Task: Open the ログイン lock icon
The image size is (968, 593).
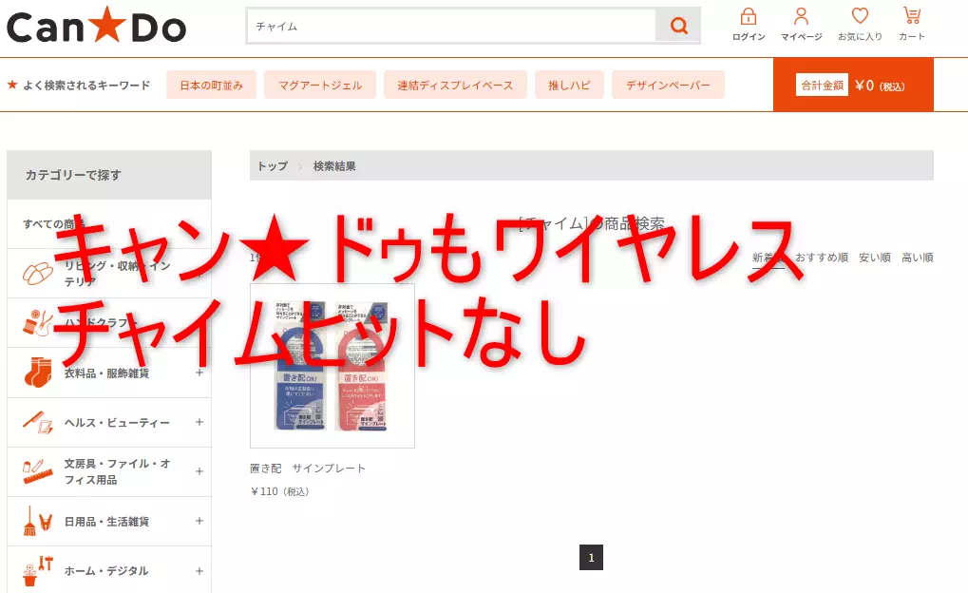Action: point(749,17)
